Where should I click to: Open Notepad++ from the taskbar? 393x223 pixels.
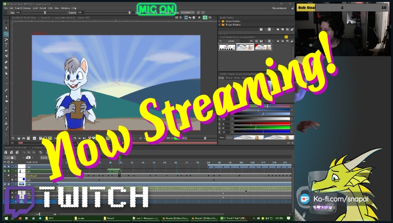(x=146, y=218)
